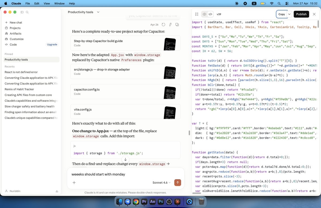Open the vite.config.js artifact card

click(125, 112)
